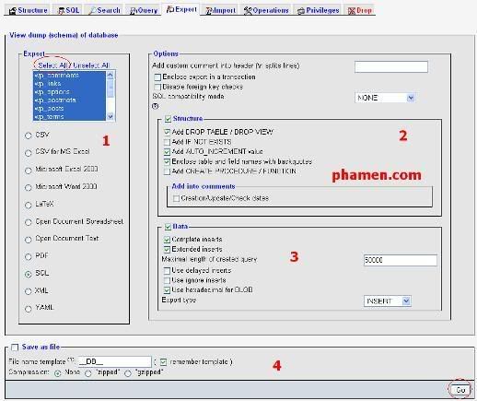This screenshot has width=477, height=401.
Task: Click the Operations tools icon
Action: (248, 11)
